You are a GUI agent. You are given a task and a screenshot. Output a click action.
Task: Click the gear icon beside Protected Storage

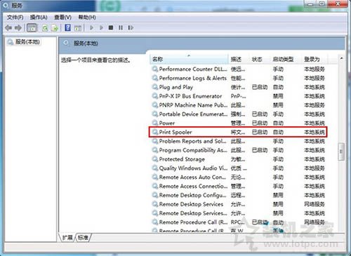pos(155,159)
